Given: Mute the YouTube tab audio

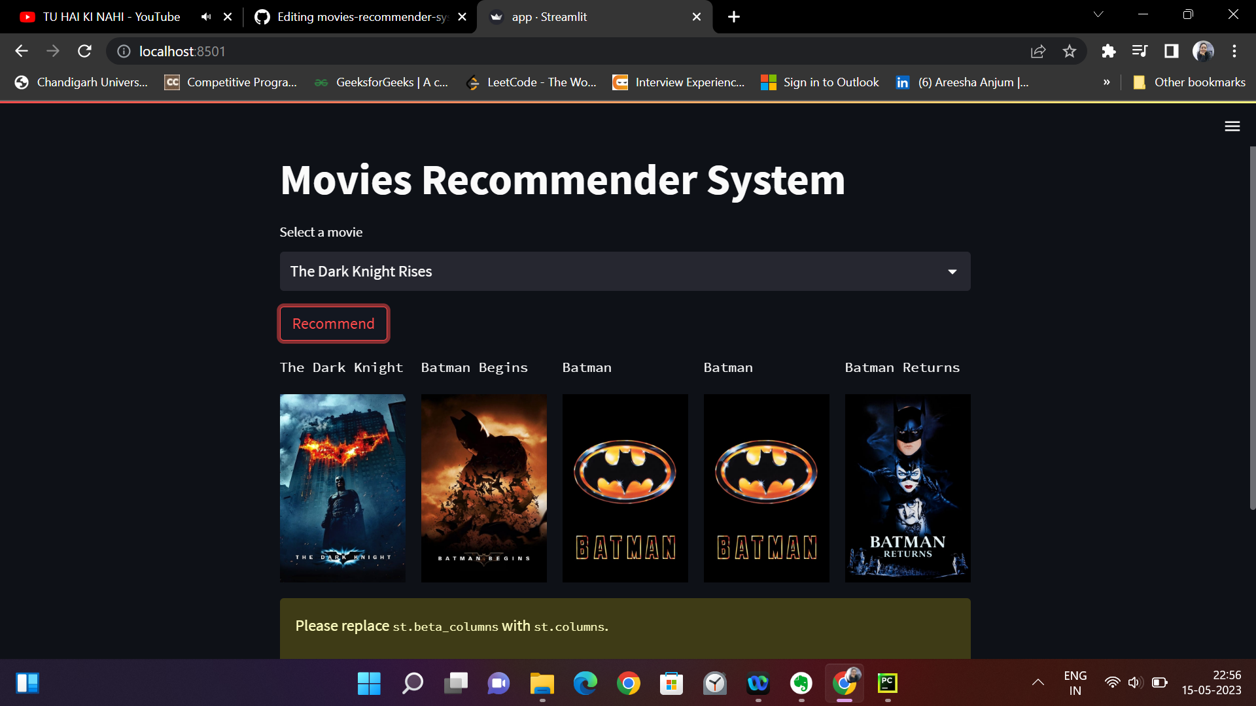Looking at the screenshot, I should 205,16.
